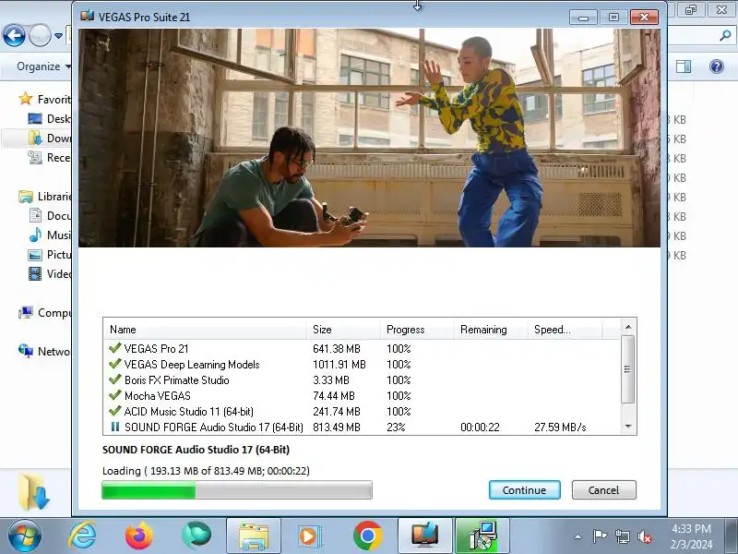Click the checkmark beside Mocha VEGAS
This screenshot has height=554, width=738.
[x=114, y=395]
